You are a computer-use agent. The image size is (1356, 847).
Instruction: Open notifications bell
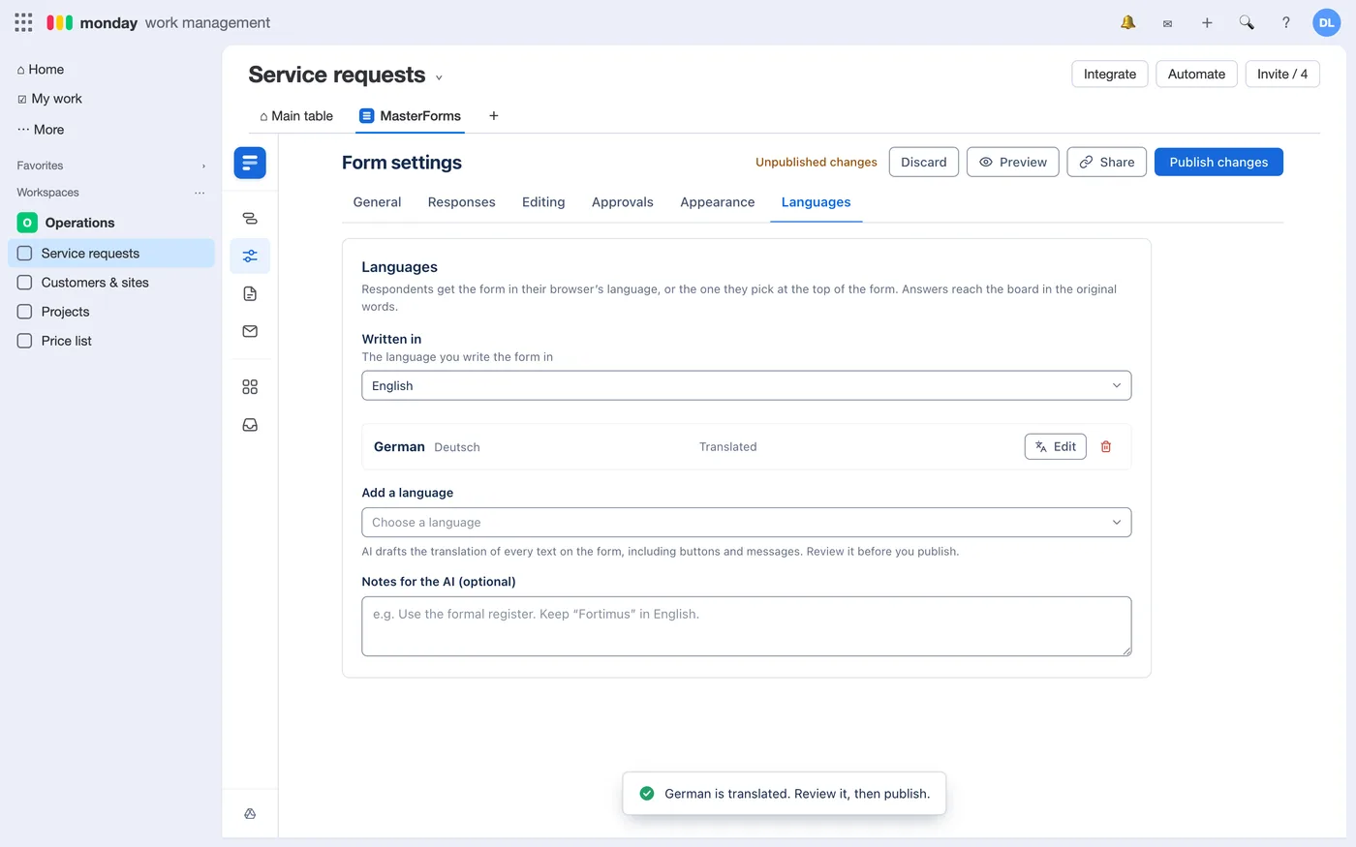coord(1128,22)
